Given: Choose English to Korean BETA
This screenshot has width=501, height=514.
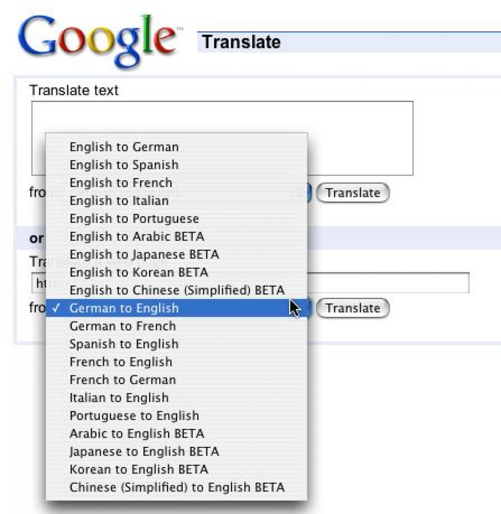Looking at the screenshot, I should (x=139, y=272).
